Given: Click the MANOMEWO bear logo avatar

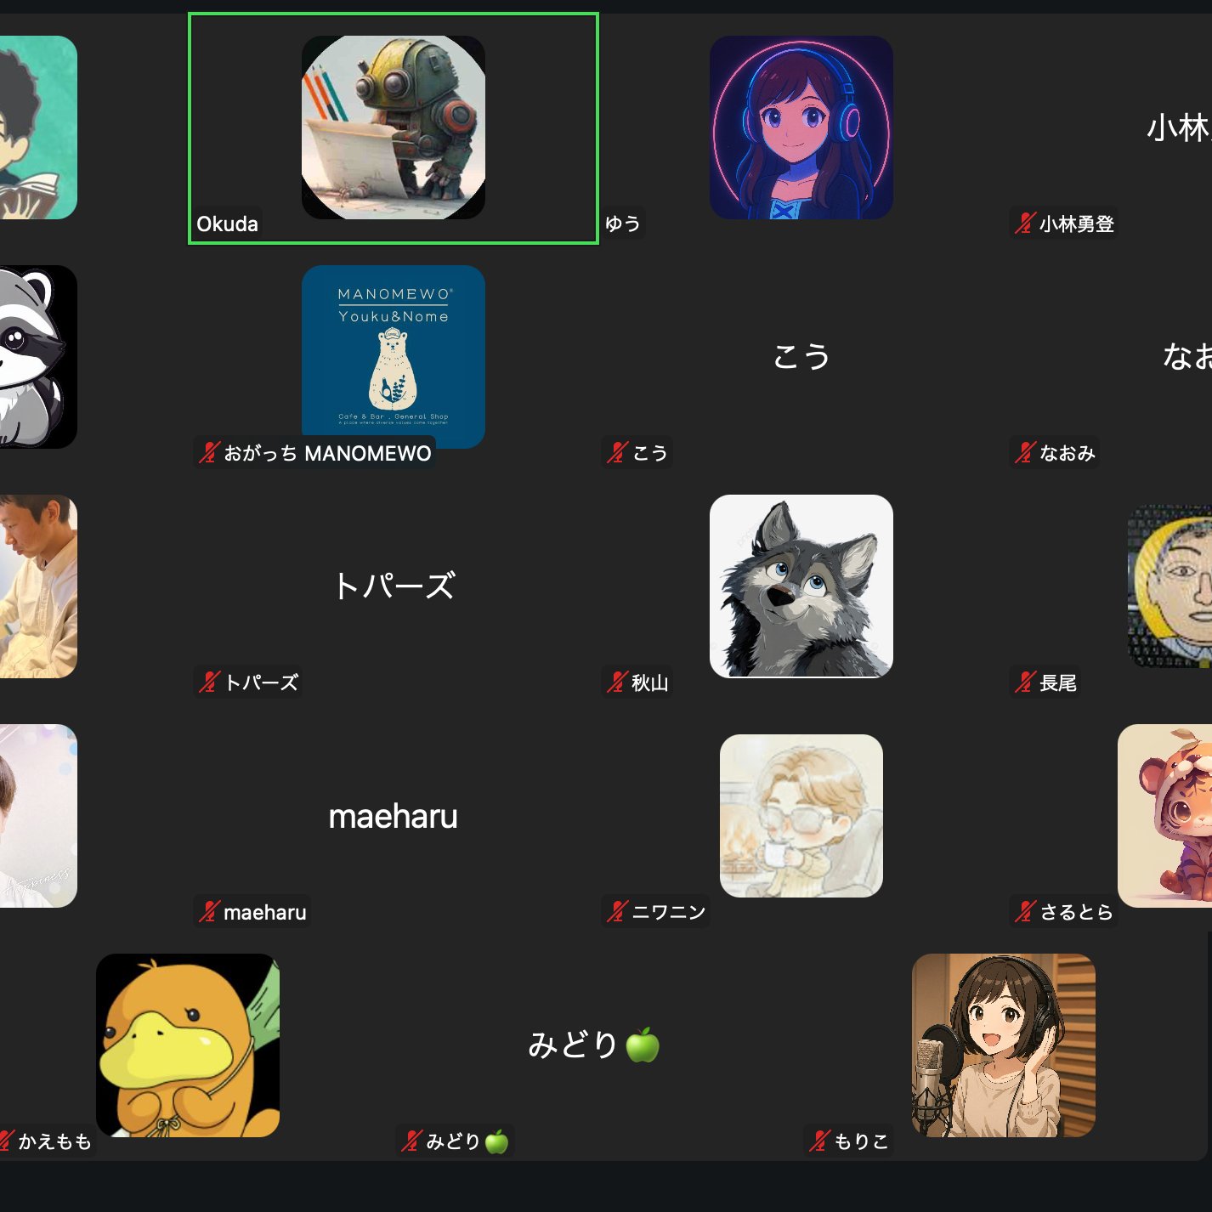Looking at the screenshot, I should [x=394, y=357].
